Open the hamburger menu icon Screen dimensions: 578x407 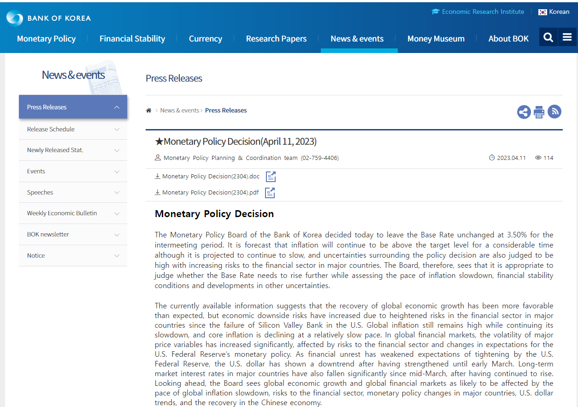coord(567,37)
